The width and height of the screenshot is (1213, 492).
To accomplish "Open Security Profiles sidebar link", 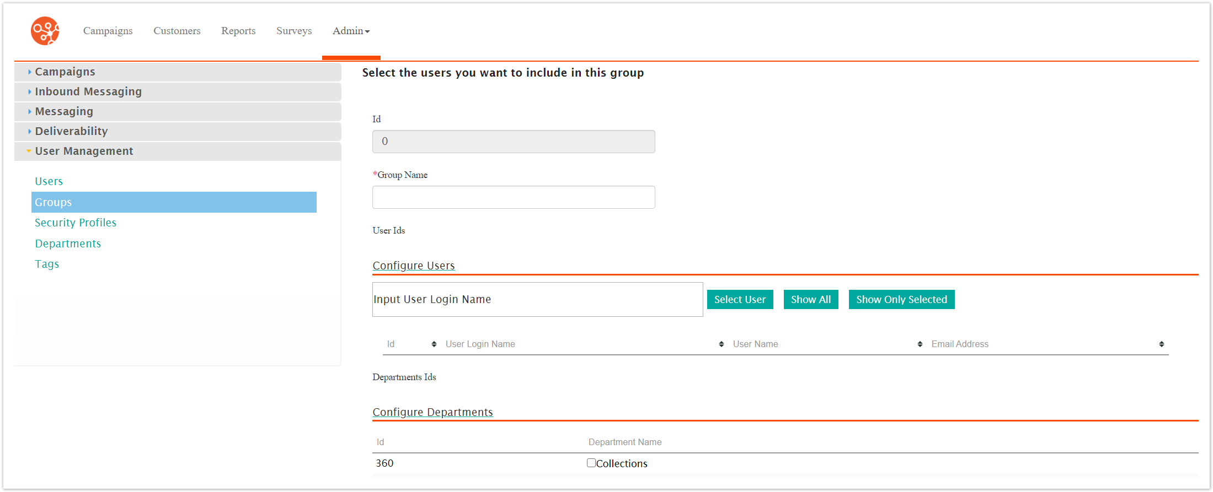I will (x=76, y=223).
